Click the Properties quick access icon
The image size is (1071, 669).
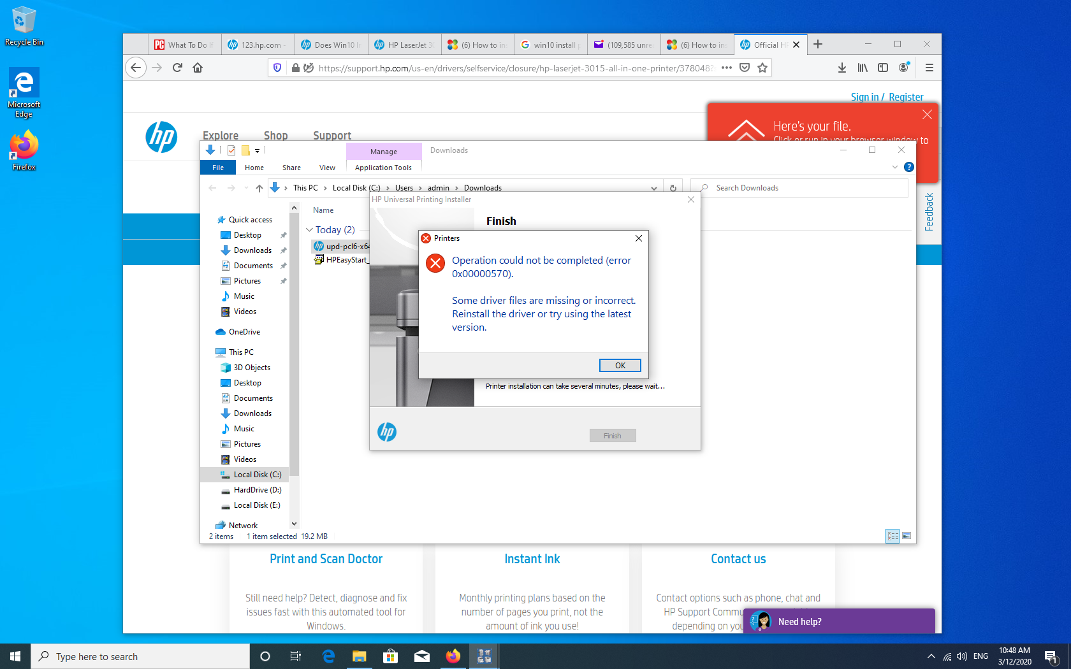231,150
